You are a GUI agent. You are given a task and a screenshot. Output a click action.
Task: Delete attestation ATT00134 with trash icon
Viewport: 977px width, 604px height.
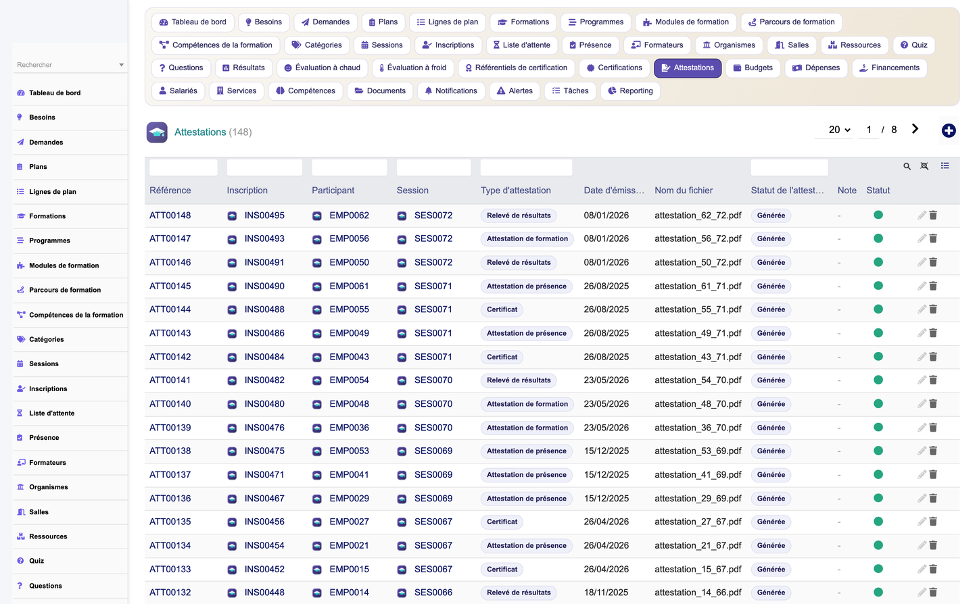click(933, 545)
